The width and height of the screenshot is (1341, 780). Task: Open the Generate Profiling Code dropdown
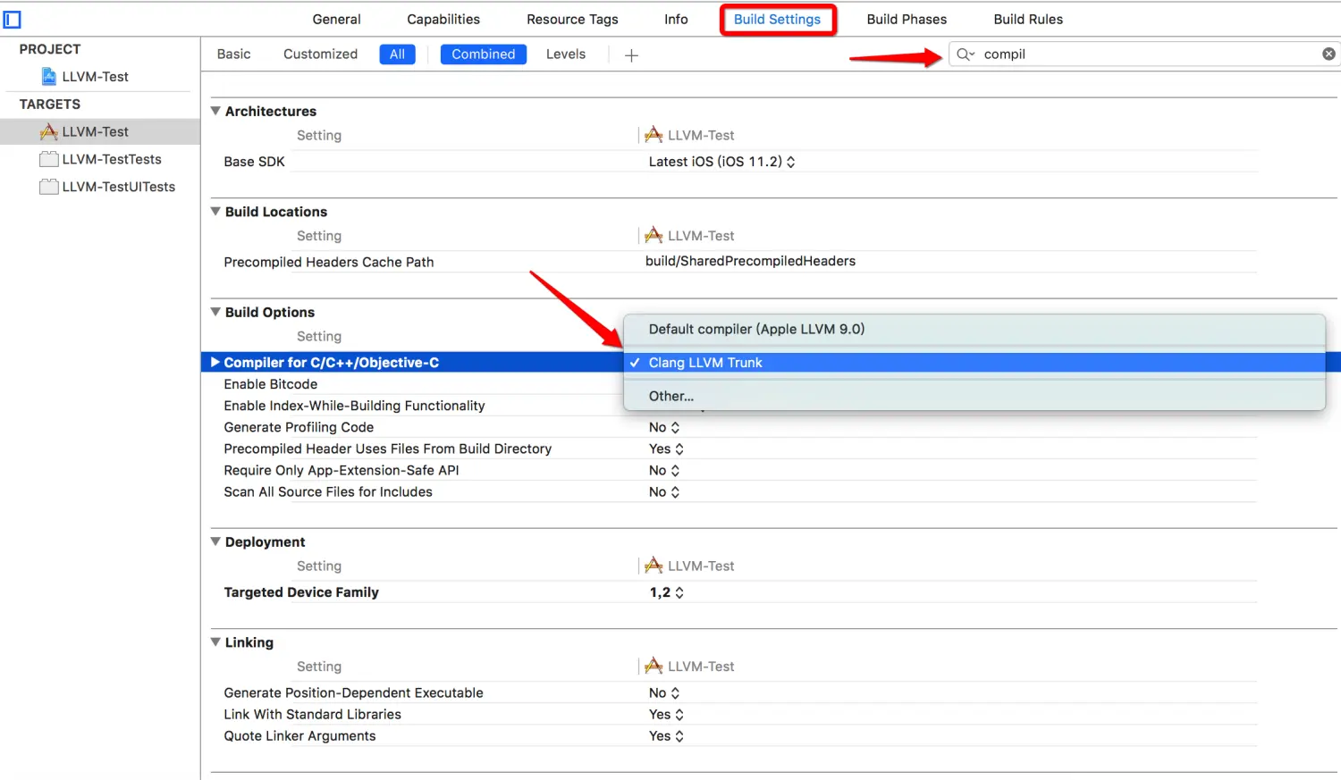(x=664, y=427)
